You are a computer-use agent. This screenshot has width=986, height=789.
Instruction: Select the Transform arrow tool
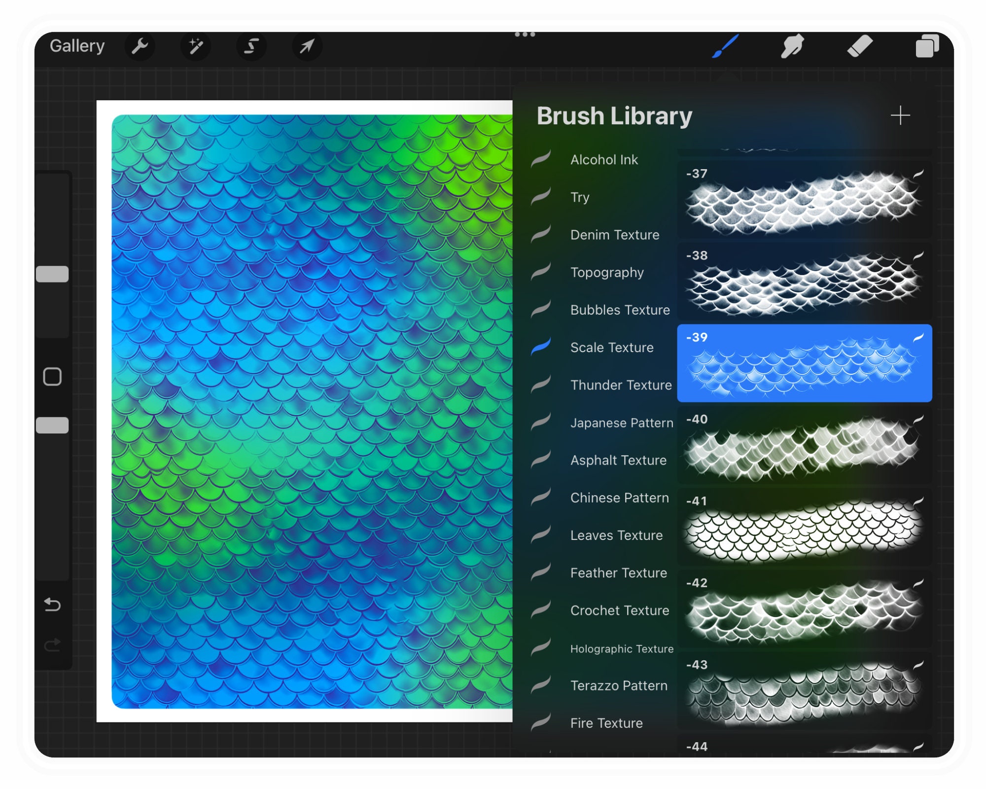[x=307, y=46]
